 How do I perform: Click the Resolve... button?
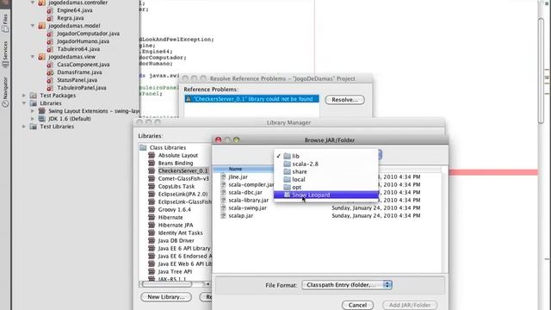click(344, 100)
